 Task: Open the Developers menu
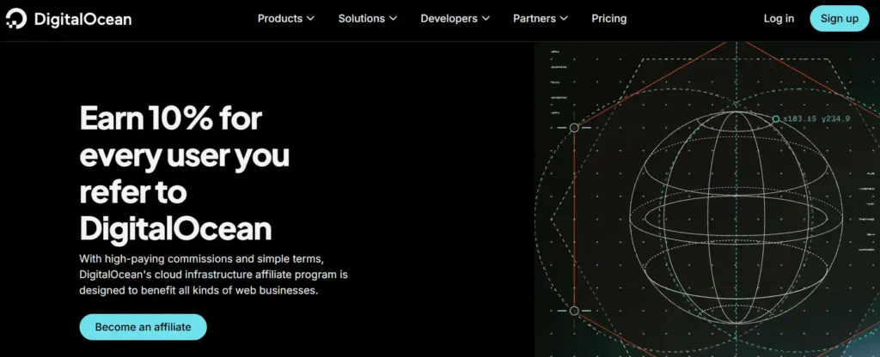[455, 19]
